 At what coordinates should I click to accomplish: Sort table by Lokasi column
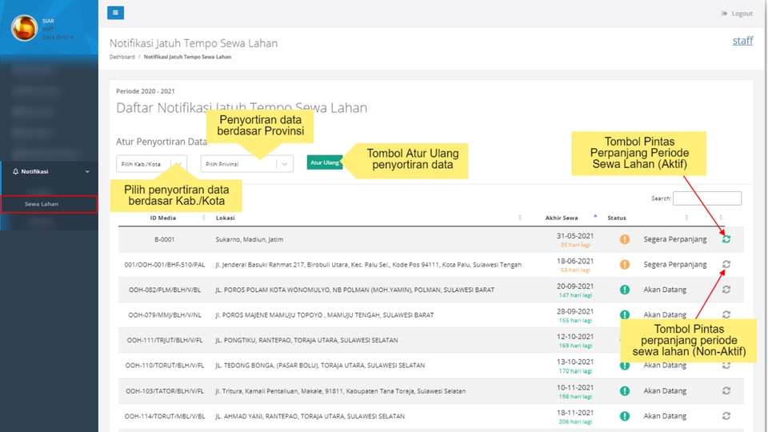(368, 218)
